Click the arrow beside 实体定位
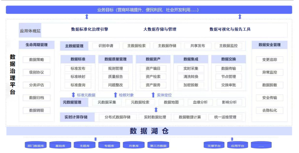 click(153, 95)
